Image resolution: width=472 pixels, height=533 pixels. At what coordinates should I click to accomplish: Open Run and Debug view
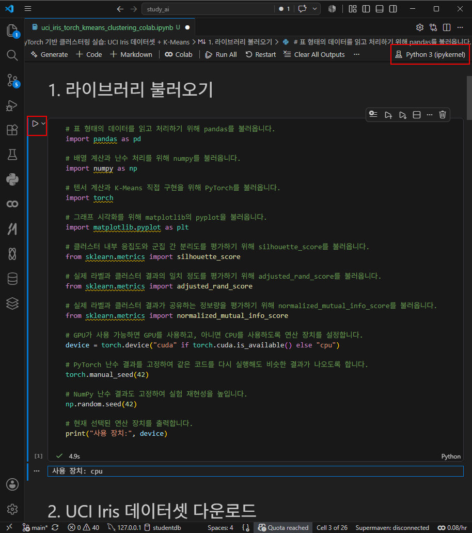coord(12,105)
